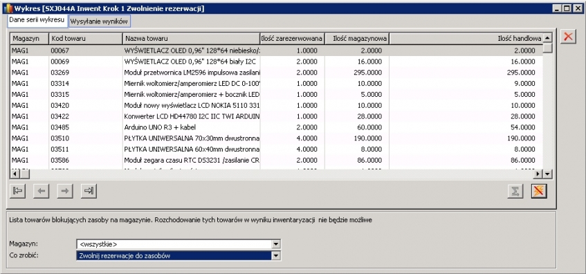The height and width of the screenshot is (274, 586).
Task: Click PŁYTKA UNIWERSALNA 70x30mm dwustronna cell
Action: pyautogui.click(x=192, y=138)
